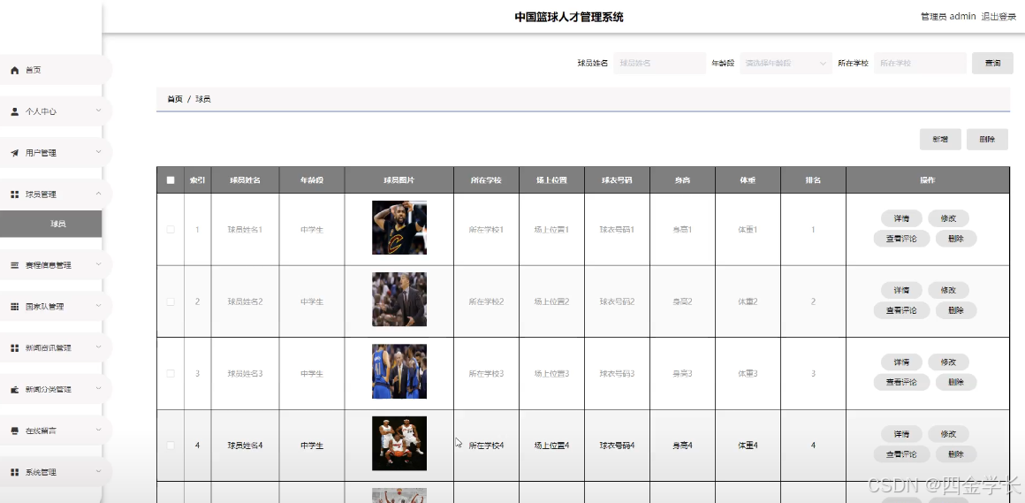Check the checkbox for row 球员姓名3
This screenshot has width=1025, height=503.
(171, 373)
